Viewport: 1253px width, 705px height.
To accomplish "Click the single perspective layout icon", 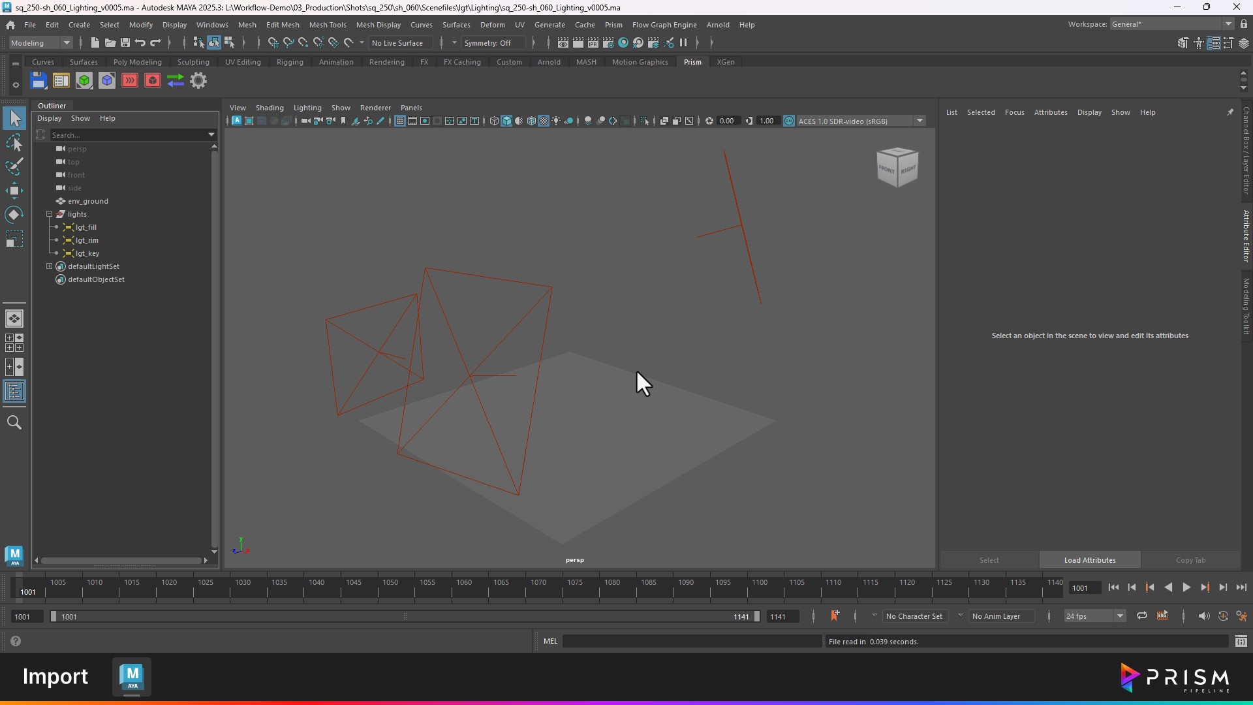I will [14, 319].
